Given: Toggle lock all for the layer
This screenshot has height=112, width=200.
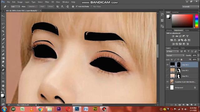Looking at the screenshot, I should 181,59.
